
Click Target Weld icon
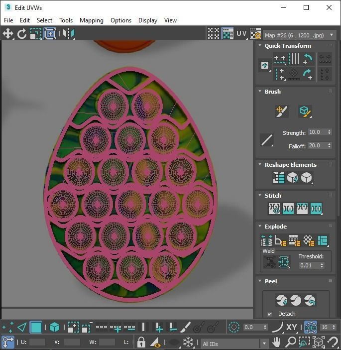click(x=270, y=261)
